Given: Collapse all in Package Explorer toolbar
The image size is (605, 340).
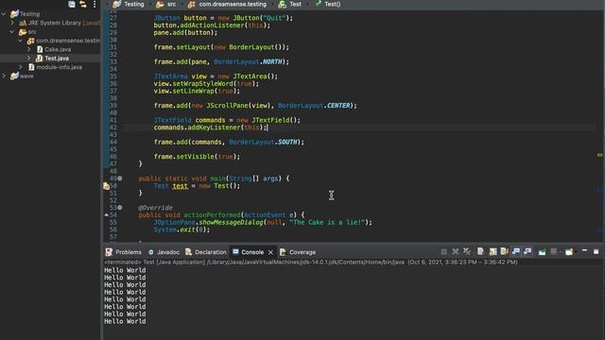Looking at the screenshot, I should coord(72,4).
